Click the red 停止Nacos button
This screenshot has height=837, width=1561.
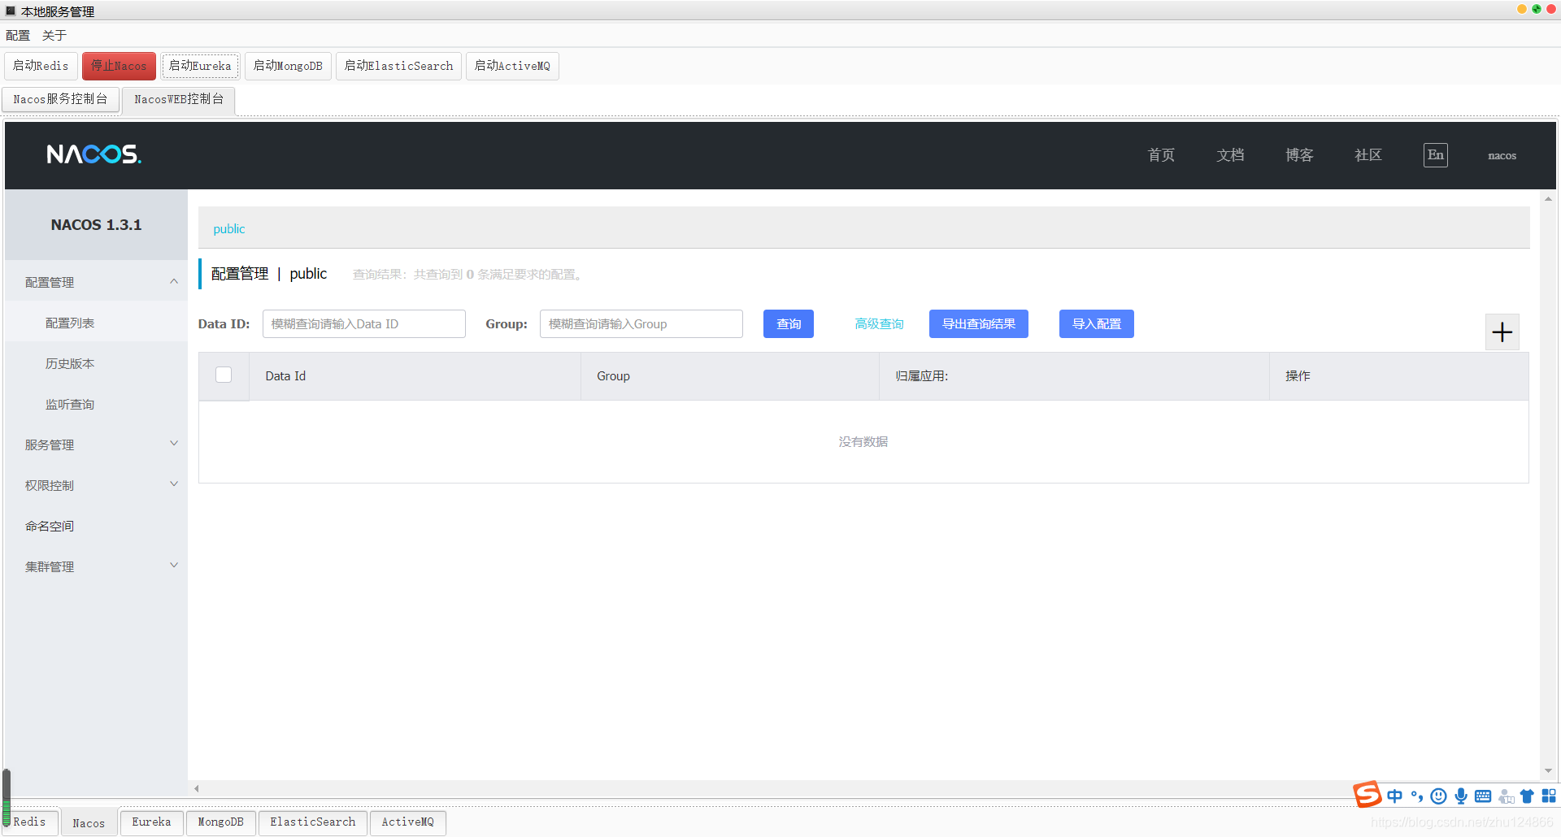point(119,66)
